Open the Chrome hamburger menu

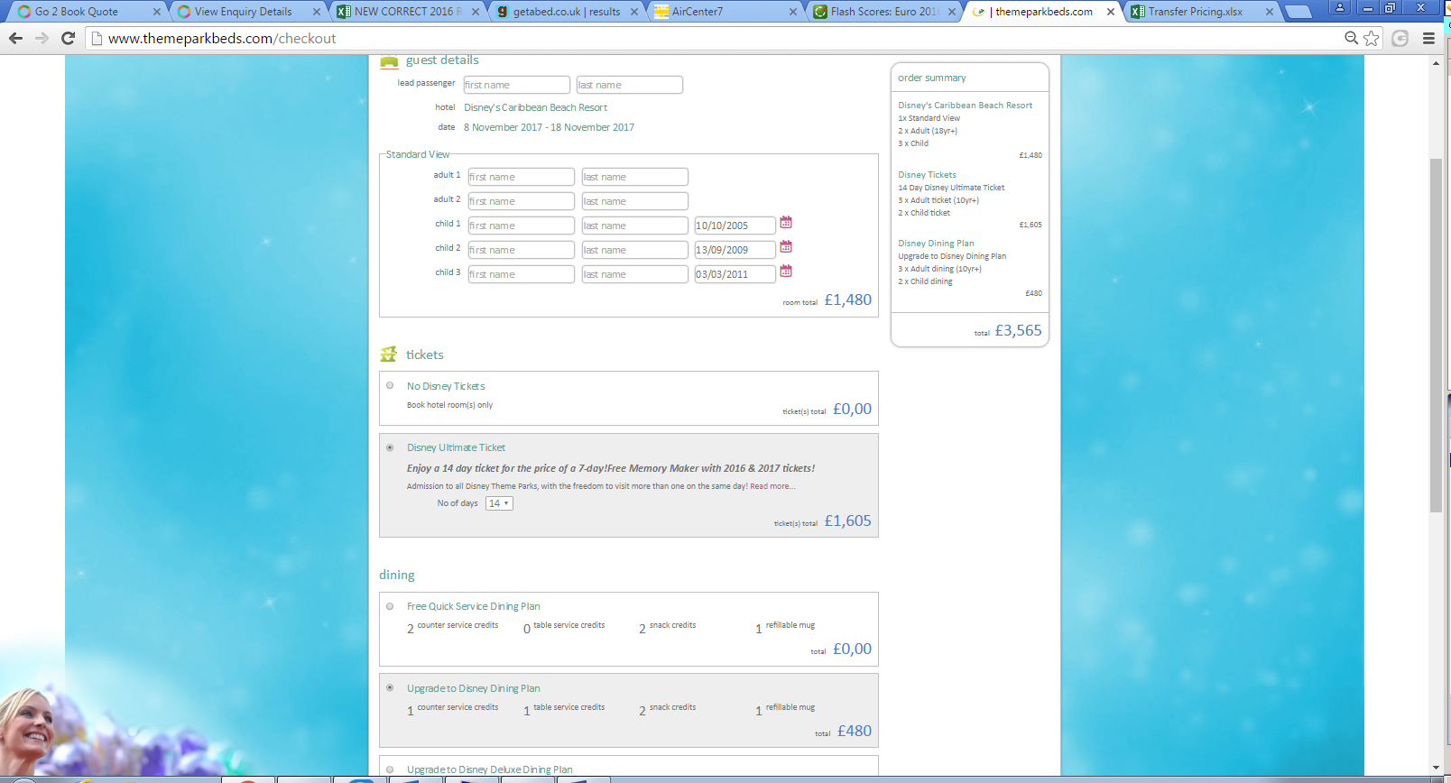pos(1428,38)
